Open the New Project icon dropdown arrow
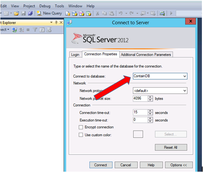 pos(11,13)
